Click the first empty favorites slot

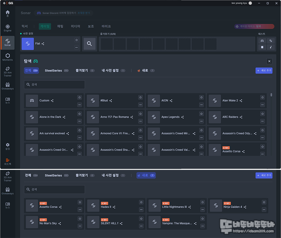pyautogui.click(x=107, y=44)
